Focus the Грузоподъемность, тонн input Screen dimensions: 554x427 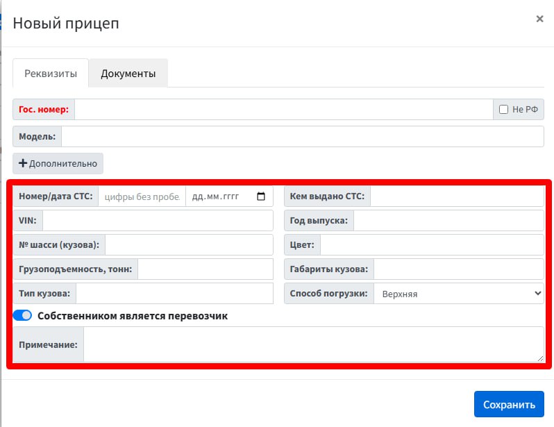tap(205, 269)
